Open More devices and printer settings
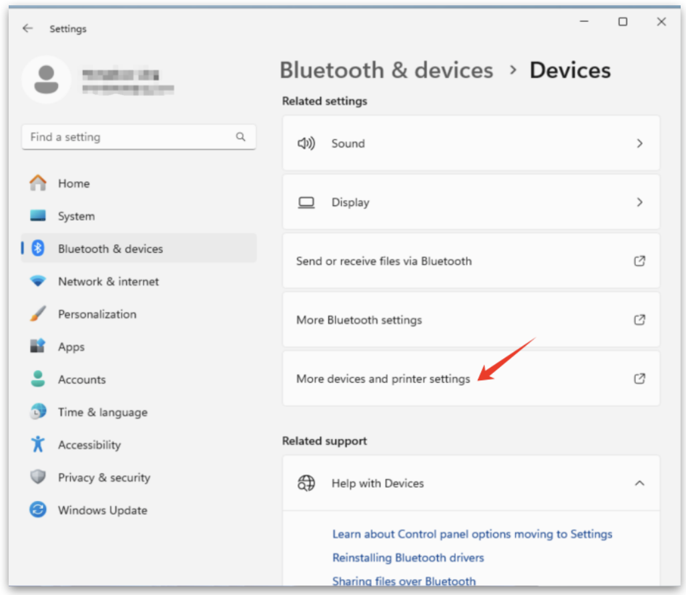Screen dimensions: 686x595 pyautogui.click(x=383, y=379)
